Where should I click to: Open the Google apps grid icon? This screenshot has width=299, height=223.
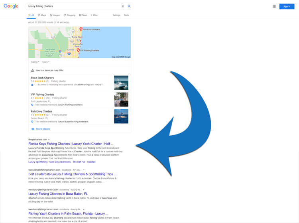pyautogui.click(x=274, y=6)
